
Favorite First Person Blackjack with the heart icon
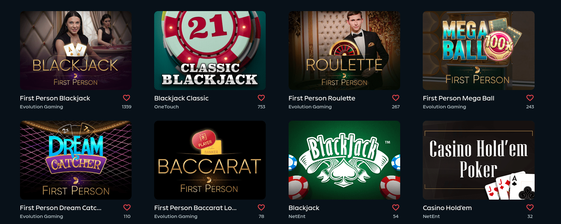(127, 98)
